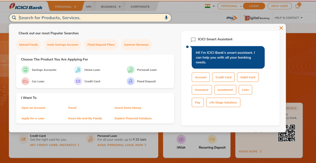Click the LOGIN button
The image size is (316, 163).
coord(254,6)
